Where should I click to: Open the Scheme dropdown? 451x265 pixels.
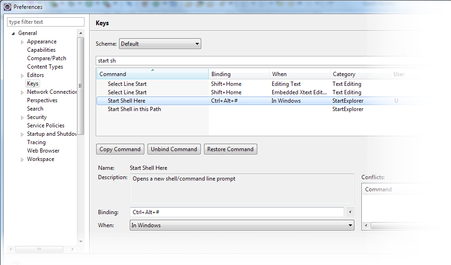pos(160,44)
